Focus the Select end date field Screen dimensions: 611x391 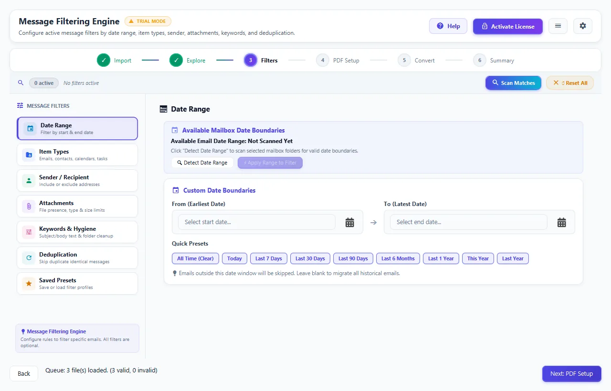pyautogui.click(x=469, y=222)
